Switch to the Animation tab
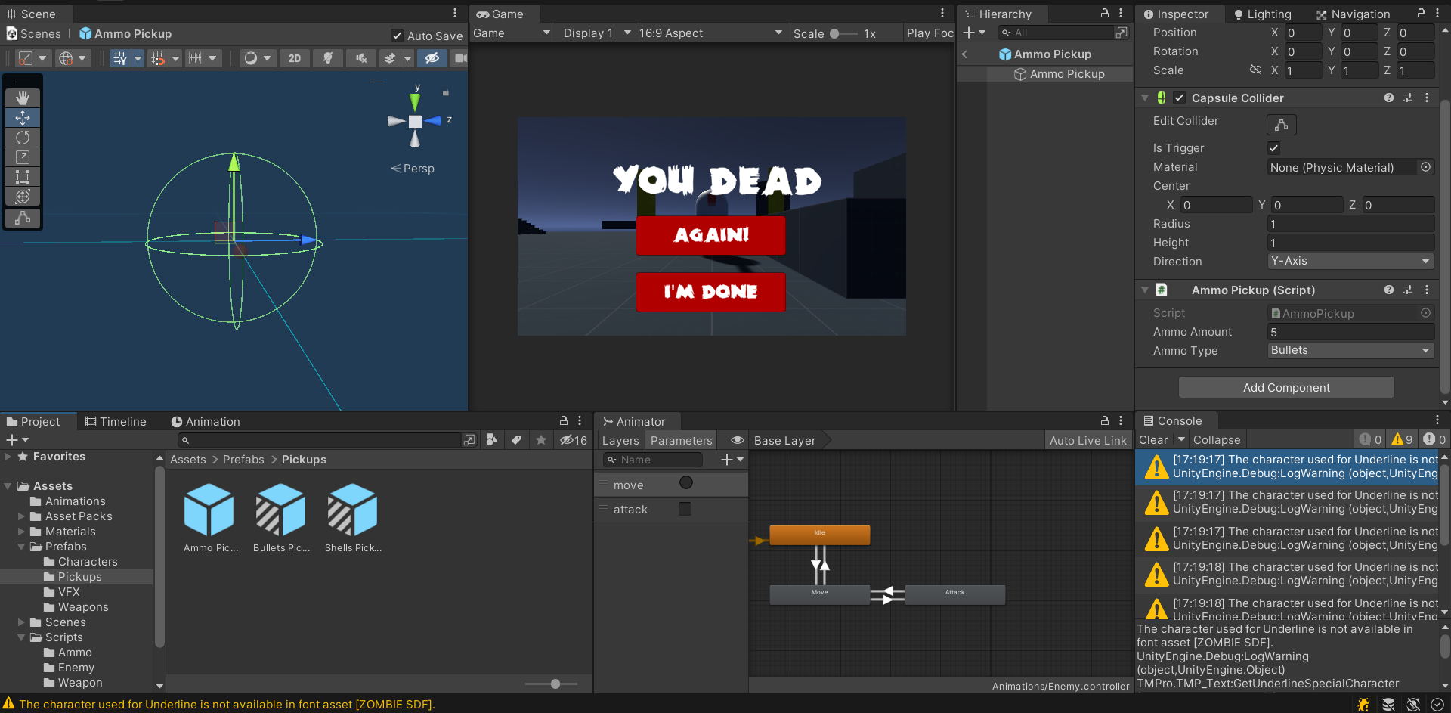Viewport: 1451px width, 713px height. [x=206, y=422]
